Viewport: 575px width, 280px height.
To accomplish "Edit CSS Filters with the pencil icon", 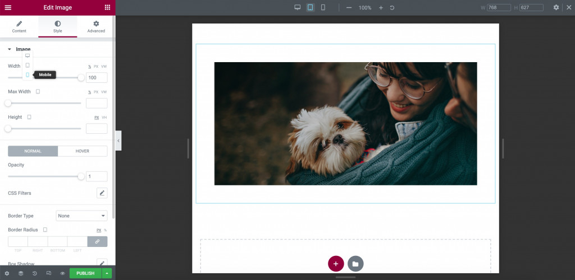I will [102, 193].
